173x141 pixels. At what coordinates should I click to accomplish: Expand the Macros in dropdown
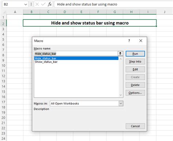tap(121, 104)
